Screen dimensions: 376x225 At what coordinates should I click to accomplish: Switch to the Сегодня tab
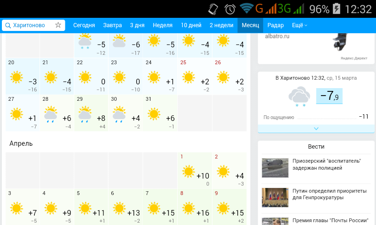coord(84,25)
